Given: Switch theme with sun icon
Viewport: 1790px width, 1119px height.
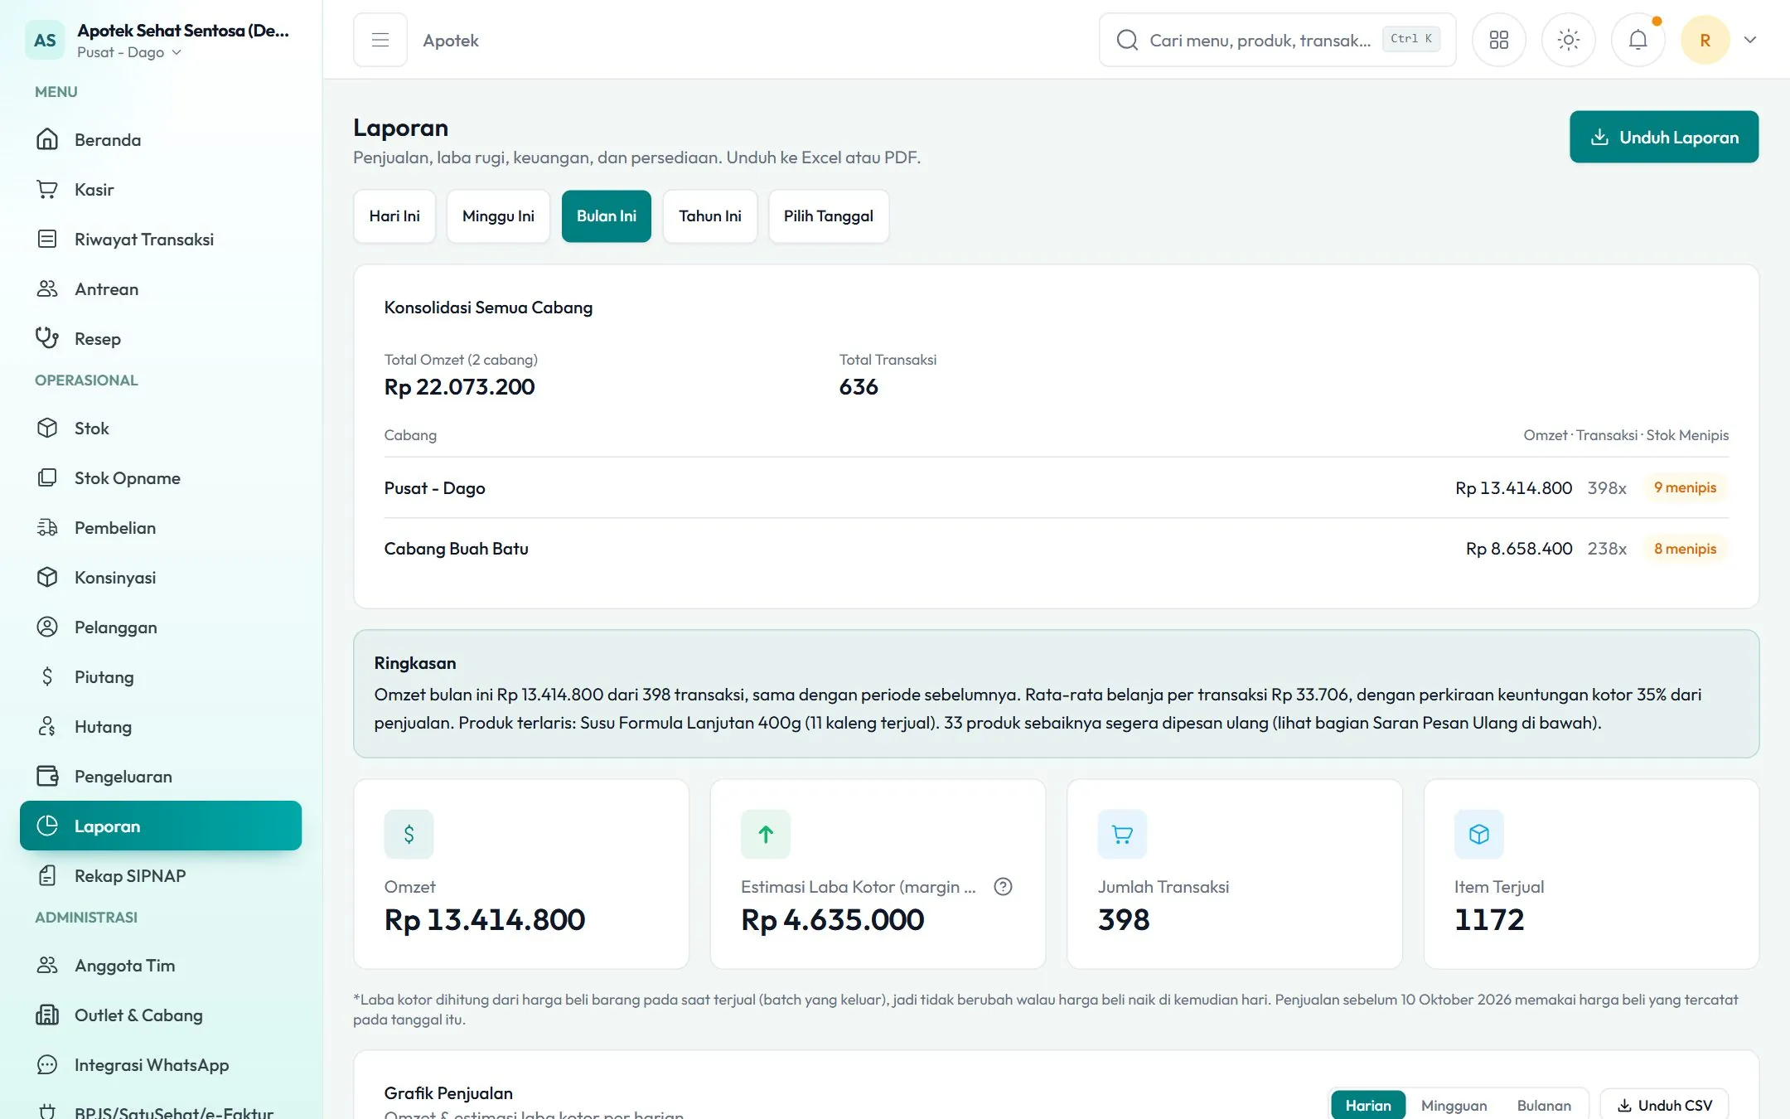Looking at the screenshot, I should pyautogui.click(x=1568, y=40).
